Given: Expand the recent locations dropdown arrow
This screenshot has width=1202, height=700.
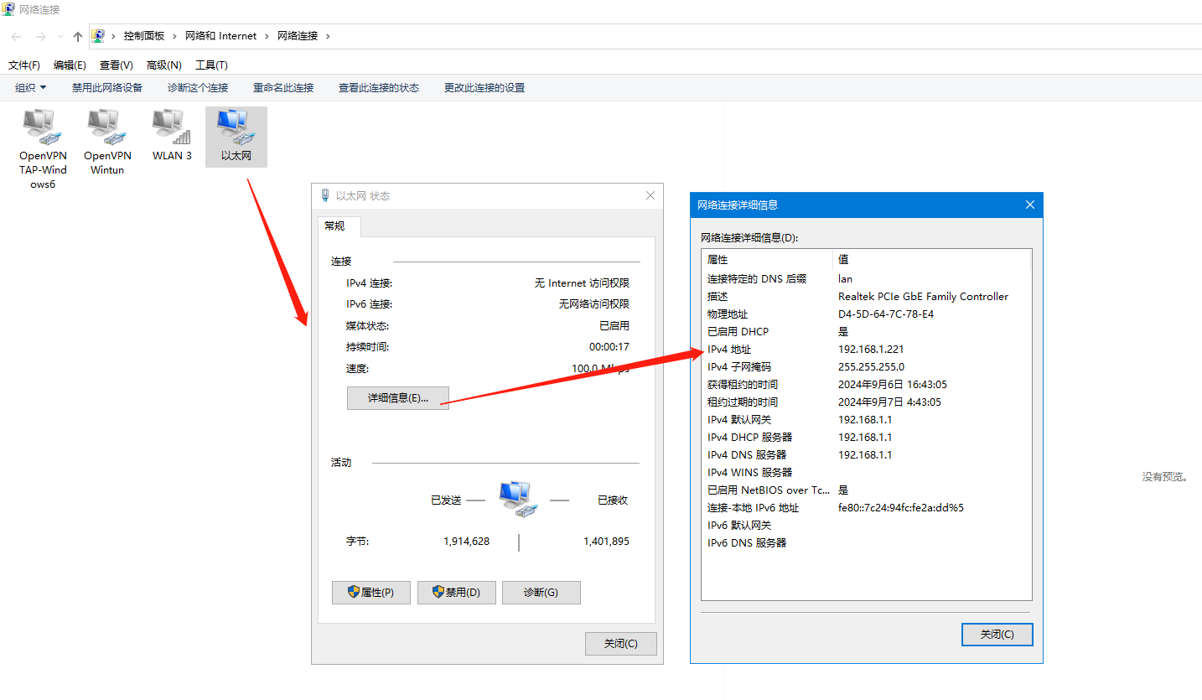Looking at the screenshot, I should click(x=60, y=36).
